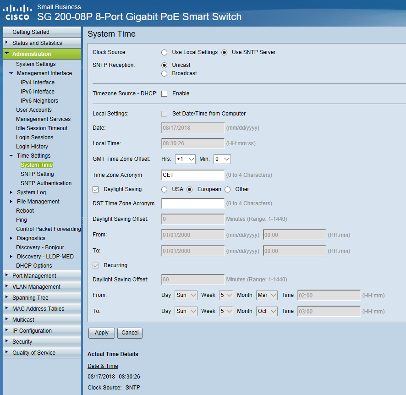Viewport: 406px width, 395px height.
Task: Open Spanning Tree menu
Action: (x=42, y=298)
